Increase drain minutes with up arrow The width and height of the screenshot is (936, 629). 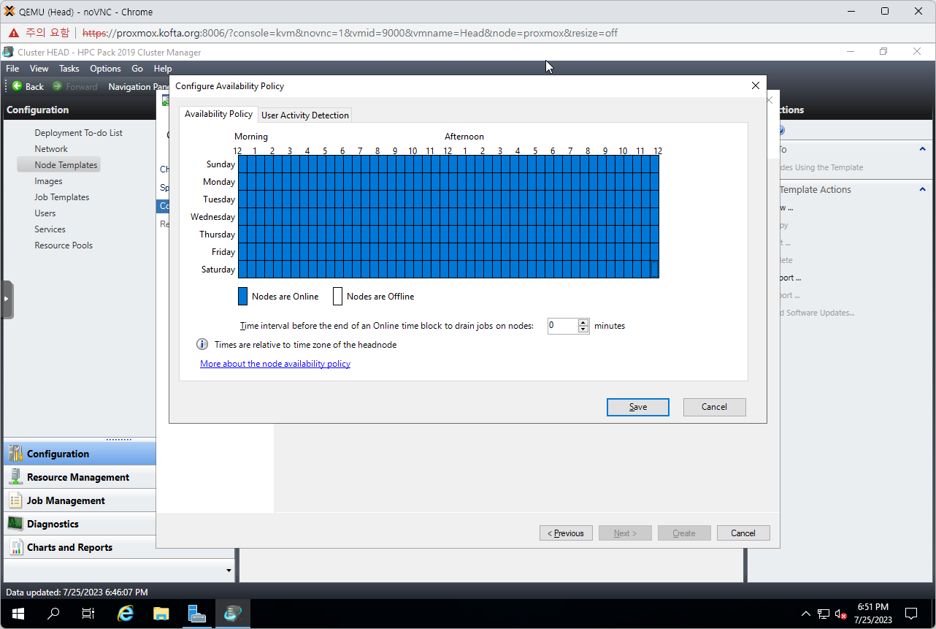[583, 322]
